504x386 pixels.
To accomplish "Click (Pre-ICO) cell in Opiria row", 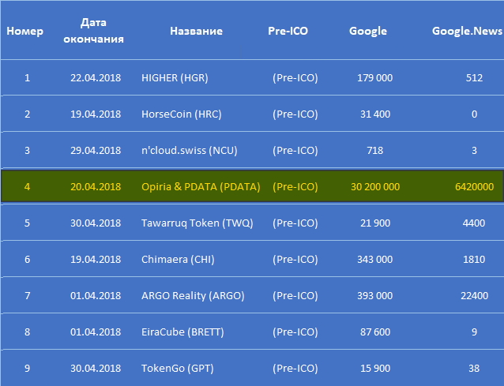I will point(295,186).
